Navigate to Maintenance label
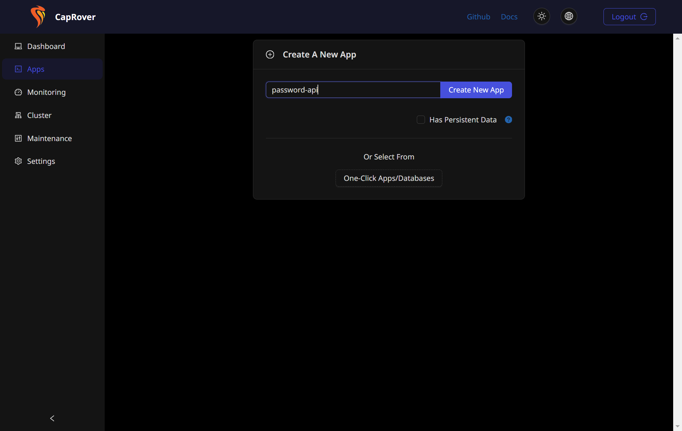This screenshot has width=682, height=431. coord(50,138)
